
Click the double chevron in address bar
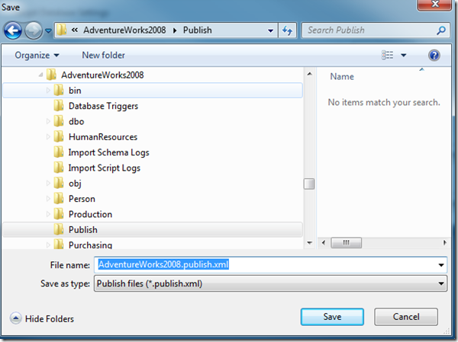coord(75,30)
